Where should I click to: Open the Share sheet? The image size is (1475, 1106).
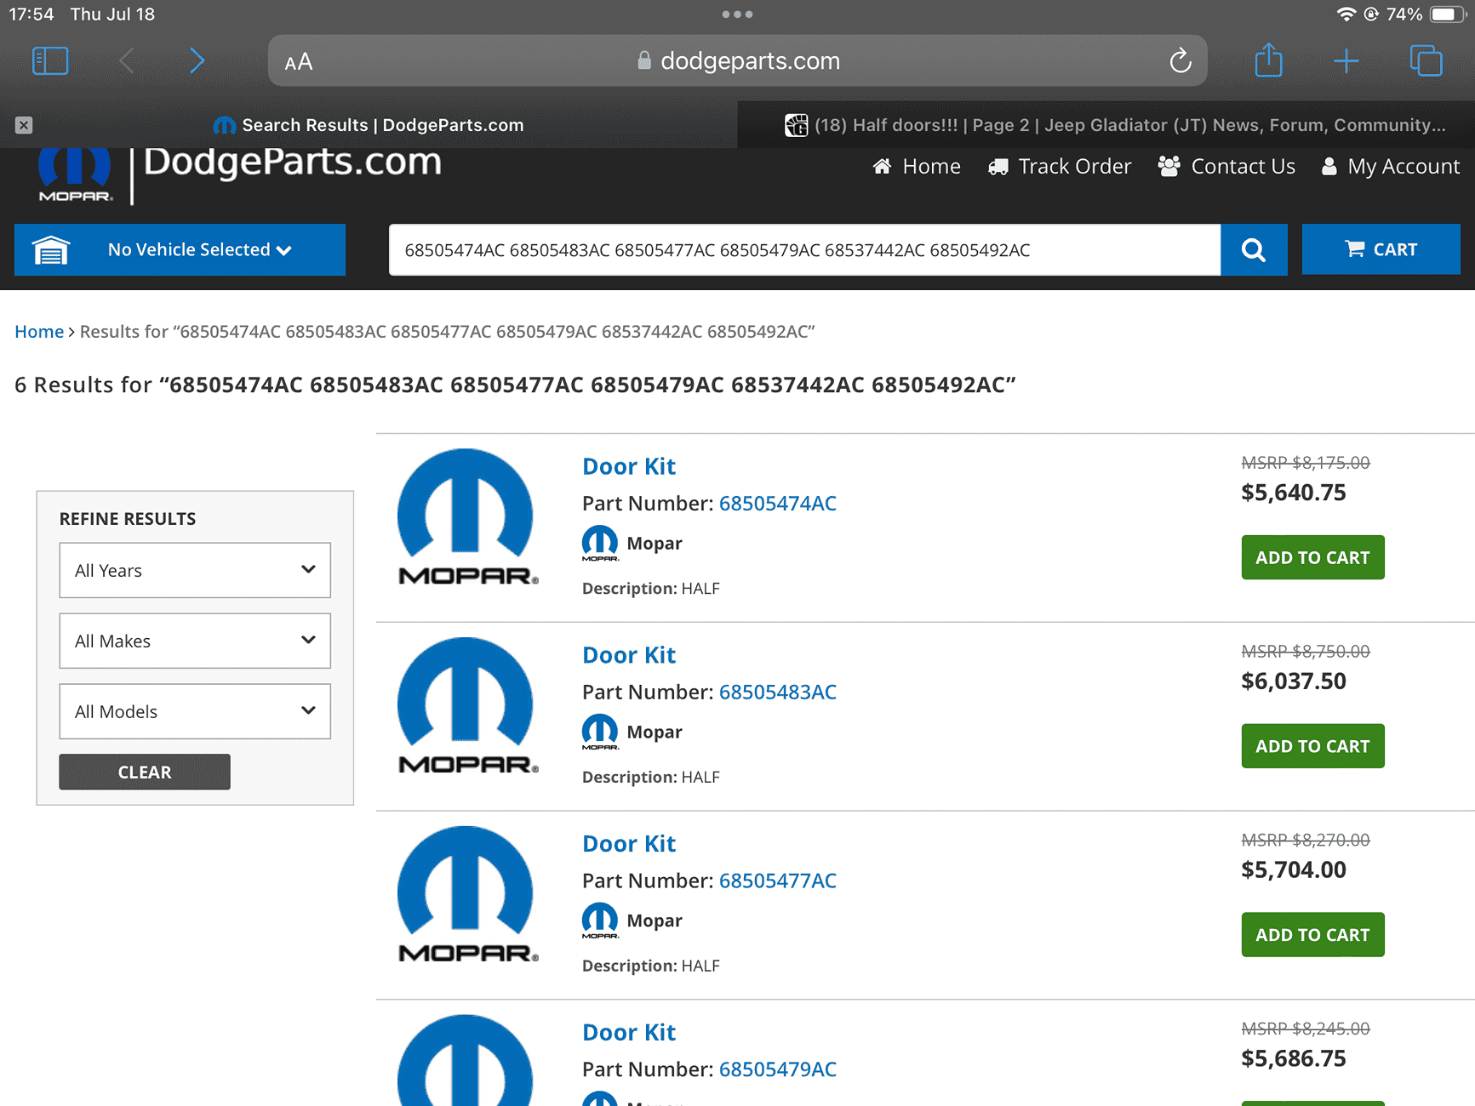tap(1268, 60)
